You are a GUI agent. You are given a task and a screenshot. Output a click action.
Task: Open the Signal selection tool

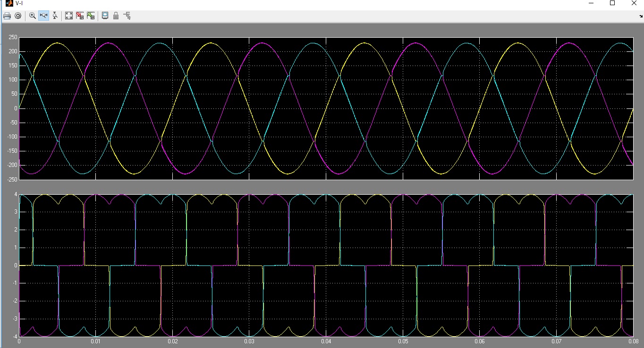[x=127, y=16]
